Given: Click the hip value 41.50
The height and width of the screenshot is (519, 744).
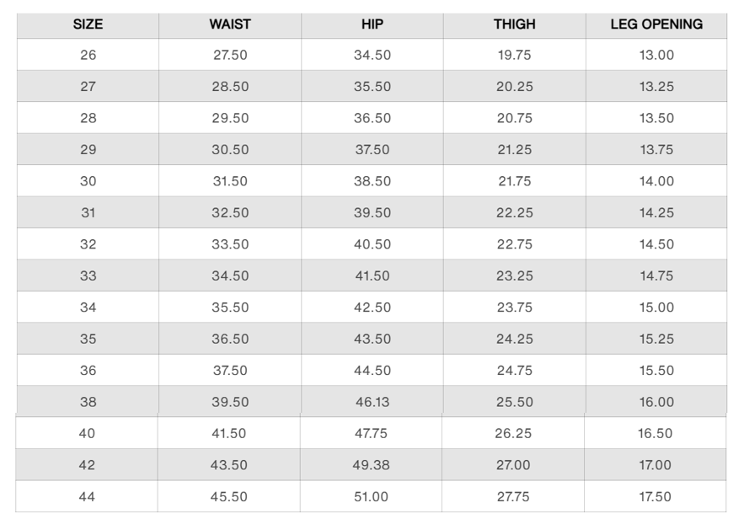Looking at the screenshot, I should pos(372,276).
